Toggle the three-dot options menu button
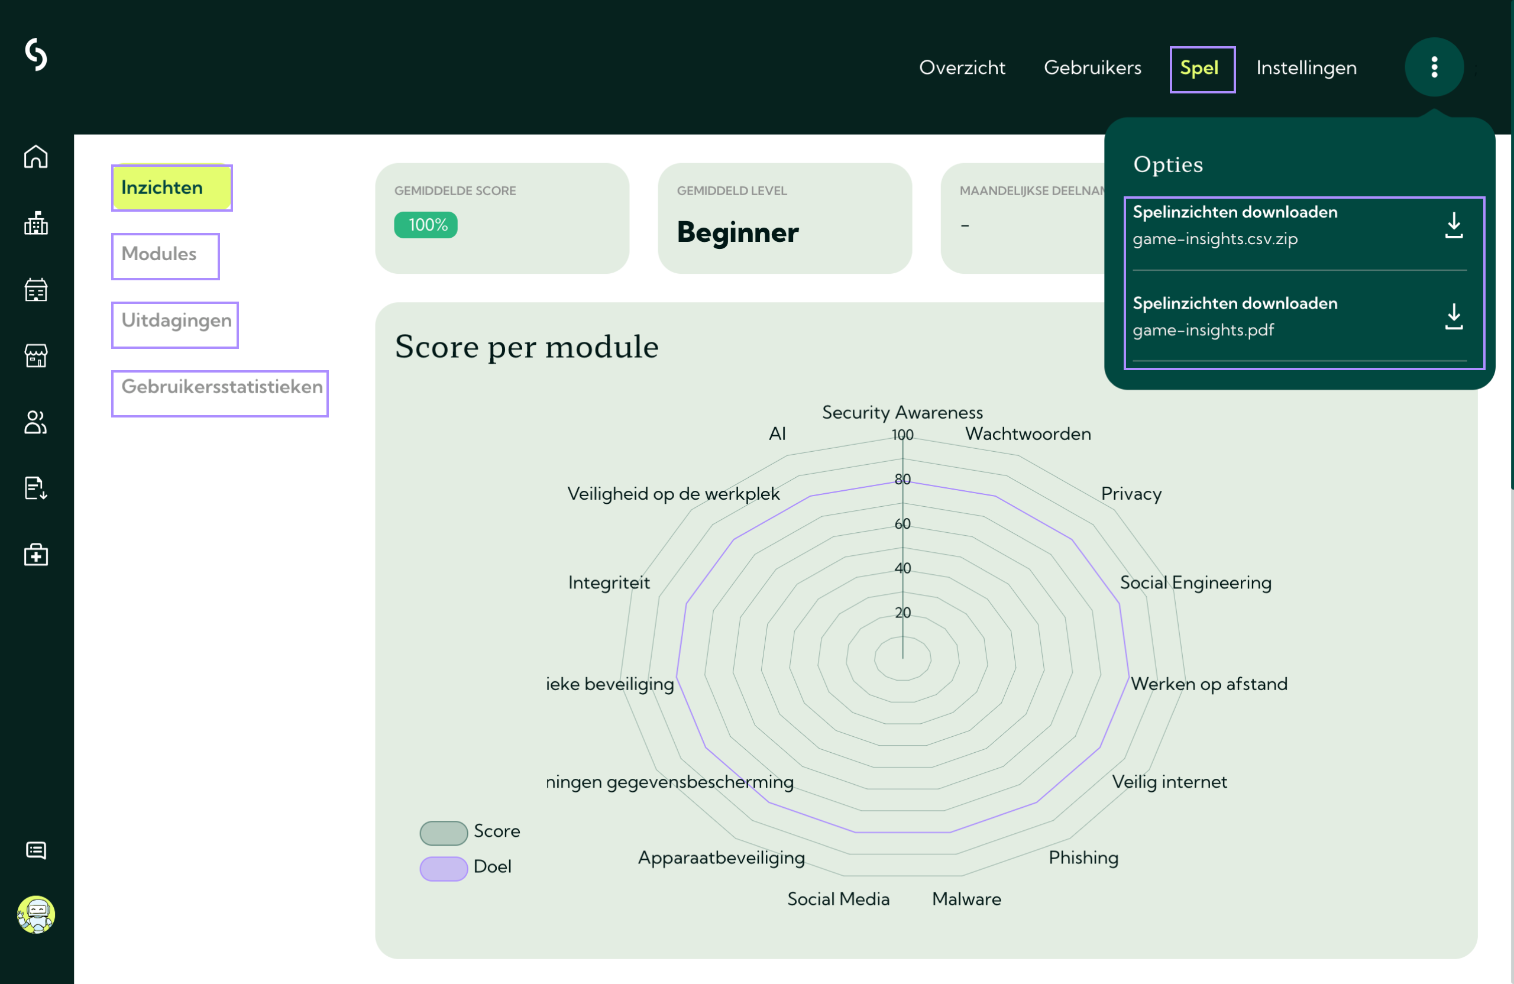Viewport: 1514px width, 984px height. (x=1433, y=67)
